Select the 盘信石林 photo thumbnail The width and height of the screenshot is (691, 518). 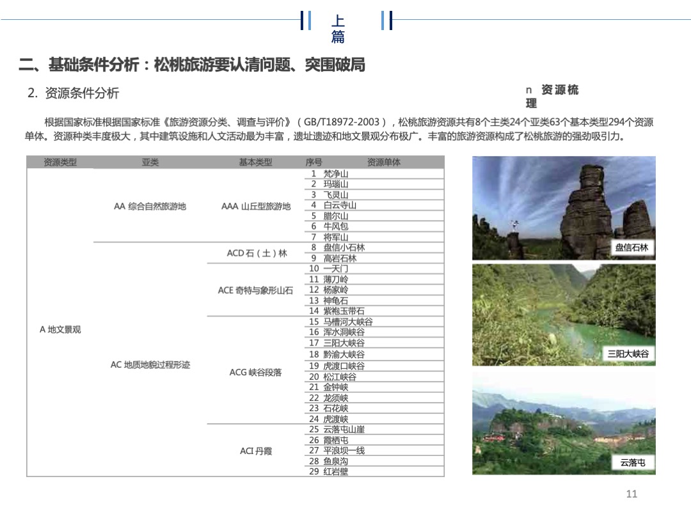pos(563,207)
